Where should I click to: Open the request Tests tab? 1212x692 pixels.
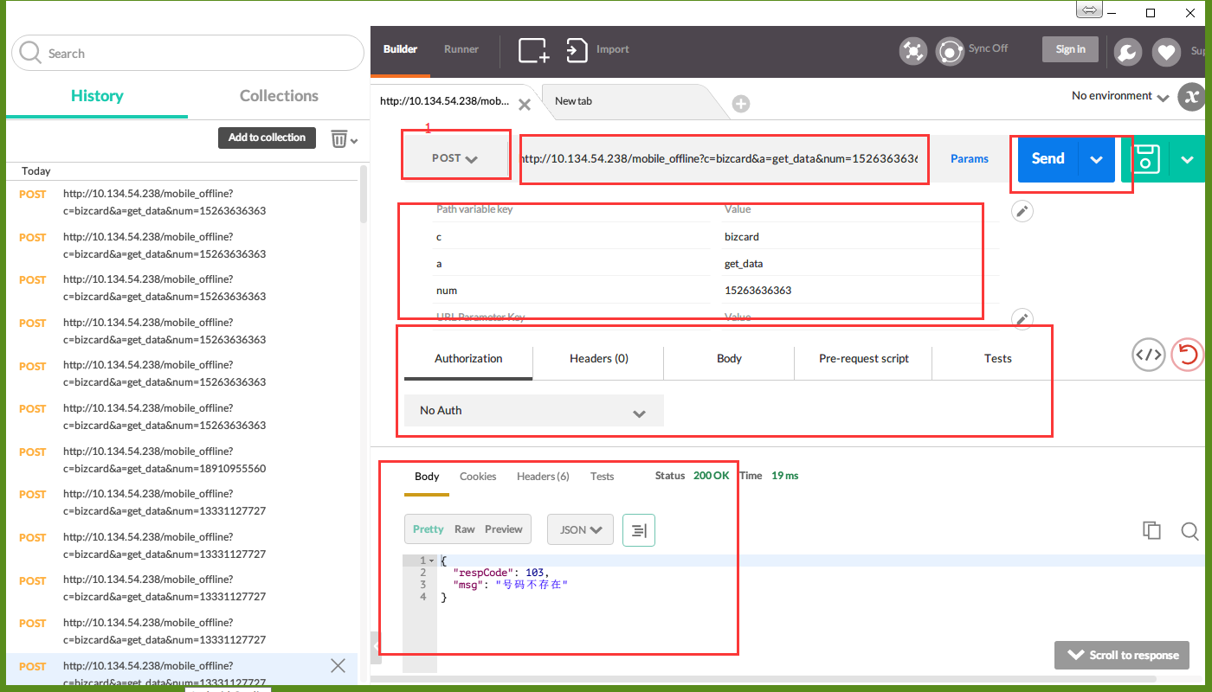pyautogui.click(x=998, y=359)
